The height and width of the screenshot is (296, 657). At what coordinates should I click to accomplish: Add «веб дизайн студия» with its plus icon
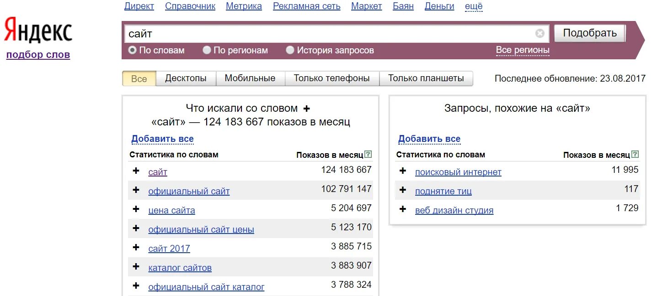(402, 209)
